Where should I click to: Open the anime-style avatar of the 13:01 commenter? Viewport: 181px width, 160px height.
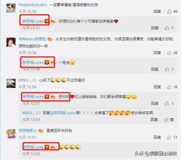point(11,134)
